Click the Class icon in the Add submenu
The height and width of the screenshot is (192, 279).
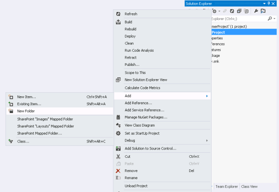(11, 141)
